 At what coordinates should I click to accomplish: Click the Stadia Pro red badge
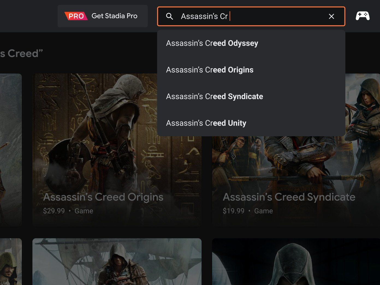point(76,16)
